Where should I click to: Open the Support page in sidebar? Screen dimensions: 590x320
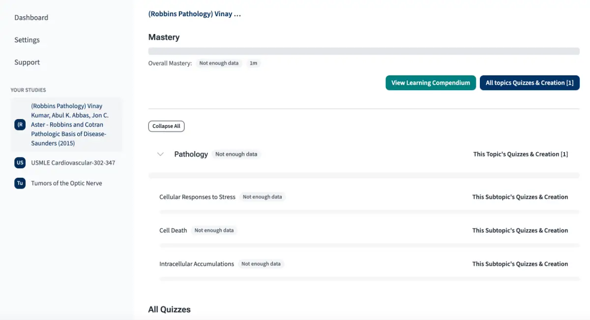pyautogui.click(x=27, y=63)
